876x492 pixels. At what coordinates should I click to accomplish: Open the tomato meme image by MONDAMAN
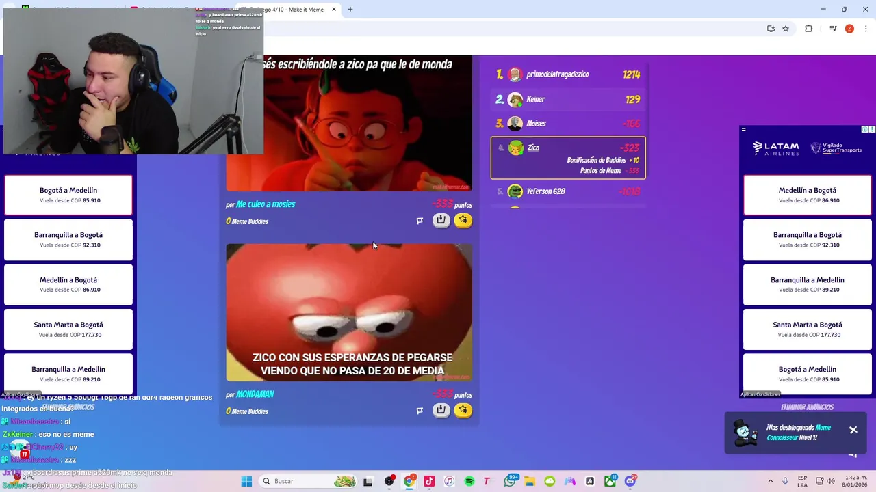(349, 312)
